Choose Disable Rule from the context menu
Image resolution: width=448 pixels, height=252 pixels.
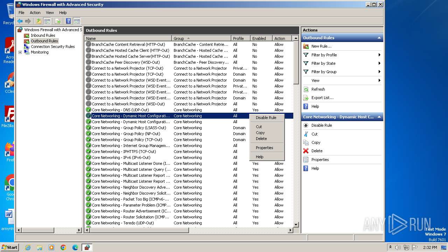(x=267, y=118)
